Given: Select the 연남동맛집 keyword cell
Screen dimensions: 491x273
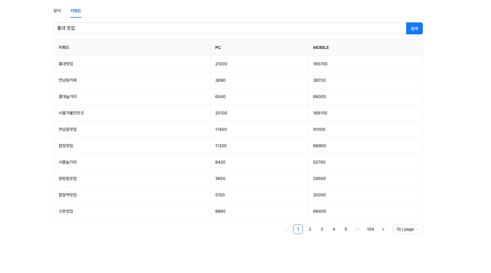Looking at the screenshot, I should [x=132, y=129].
